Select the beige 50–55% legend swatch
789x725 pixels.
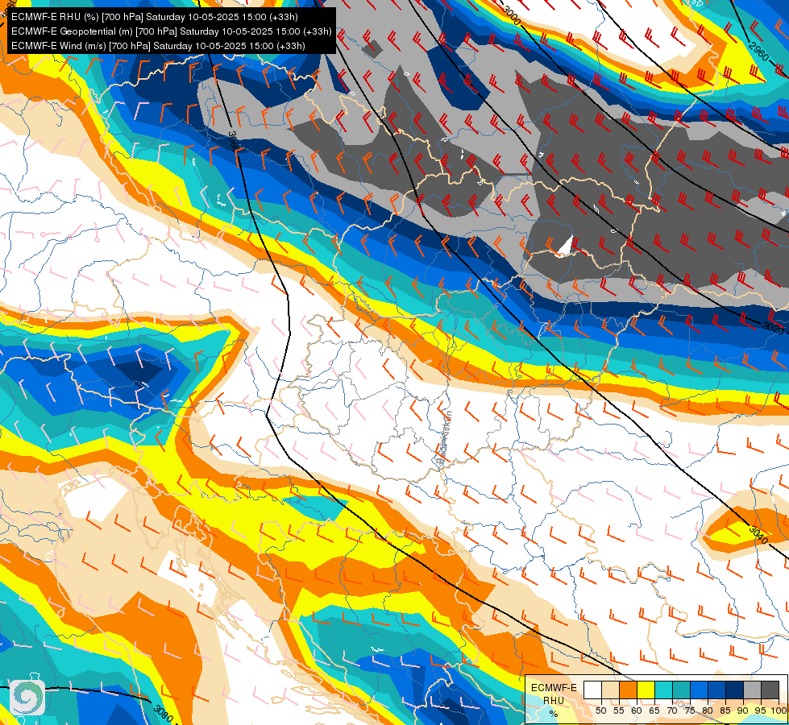(610, 690)
